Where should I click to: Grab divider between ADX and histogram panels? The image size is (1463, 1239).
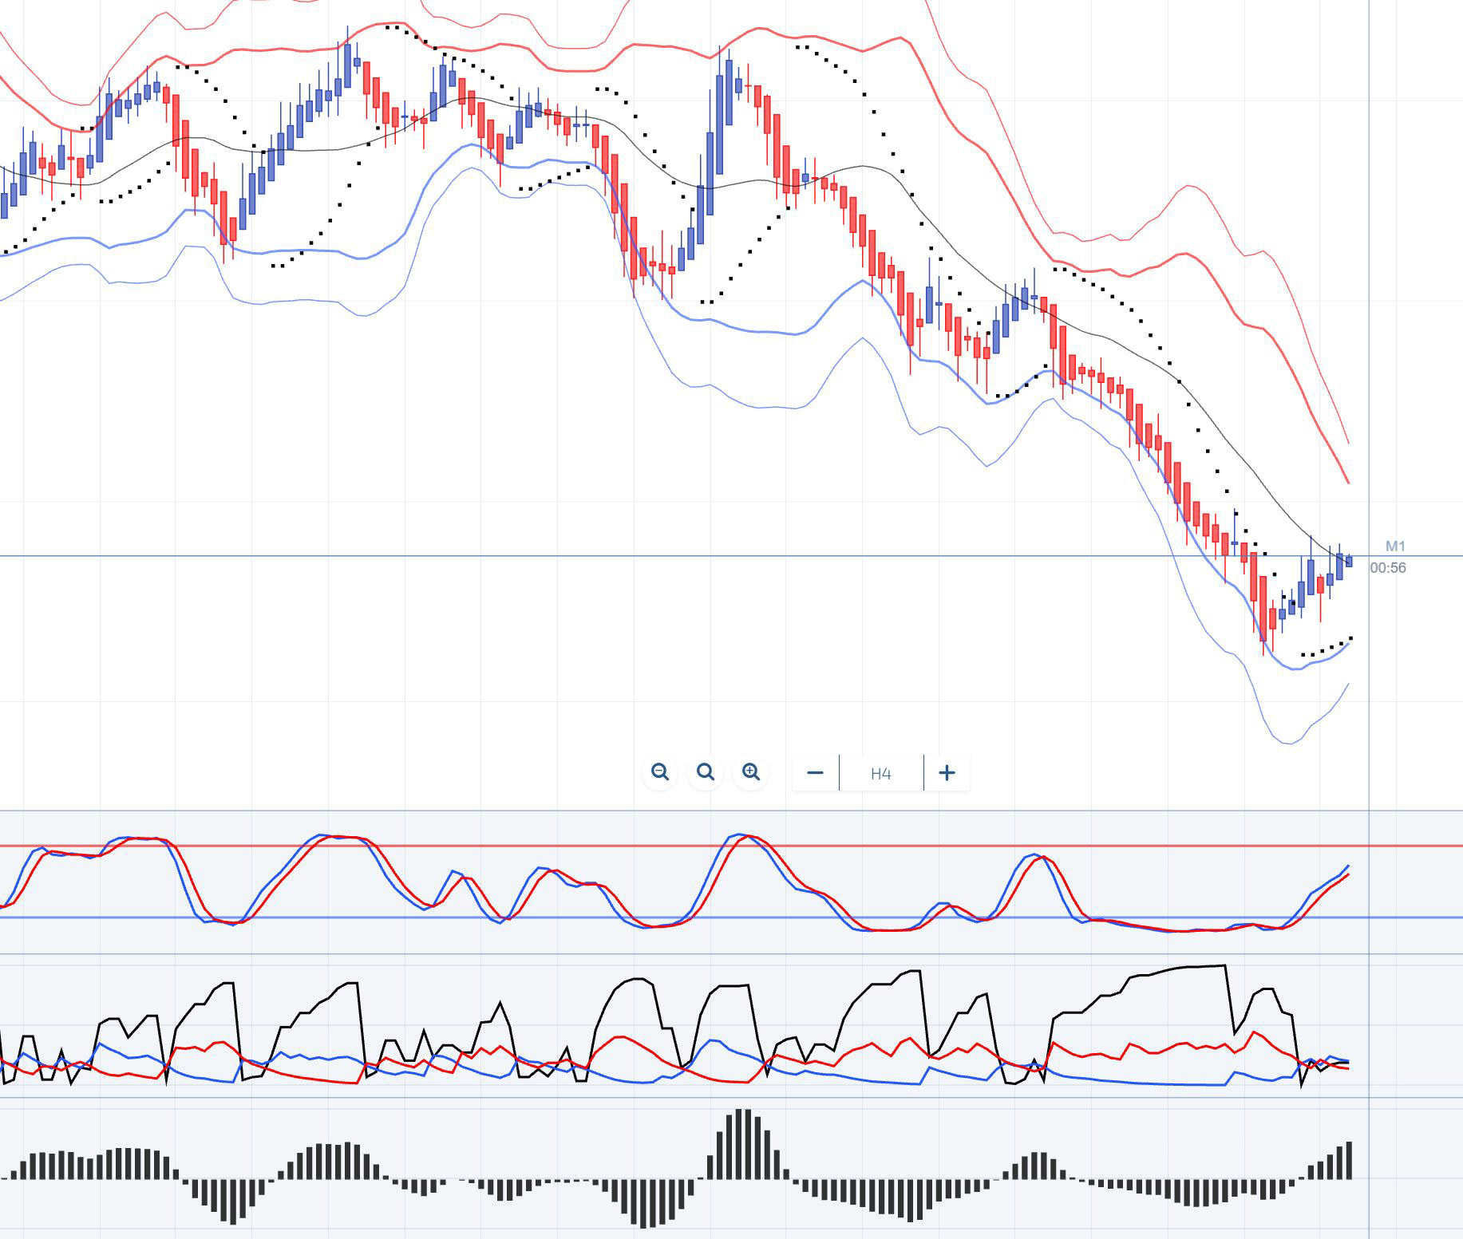point(718,1098)
